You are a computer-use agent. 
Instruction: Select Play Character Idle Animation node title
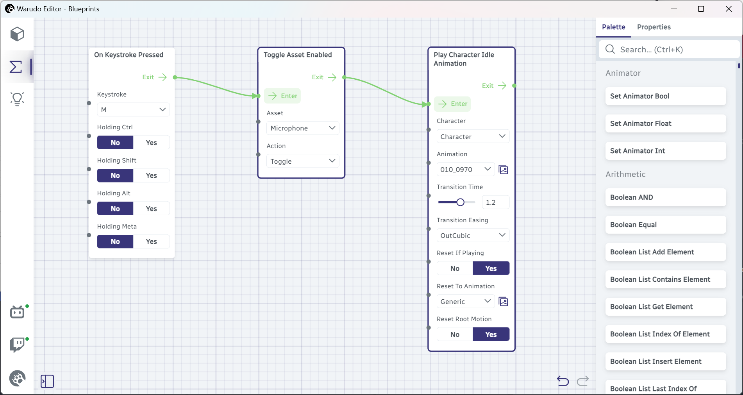tap(464, 59)
